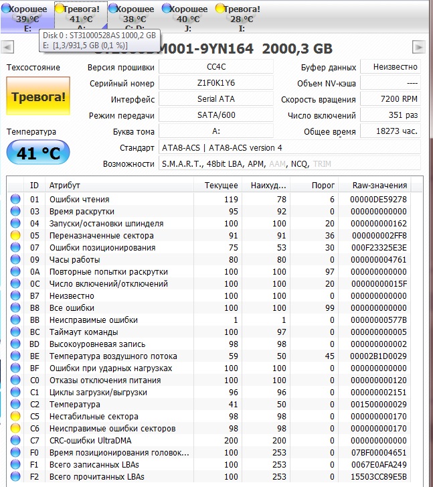Select the Переназначенные сектора attribute name
The image size is (433, 487).
click(102, 236)
